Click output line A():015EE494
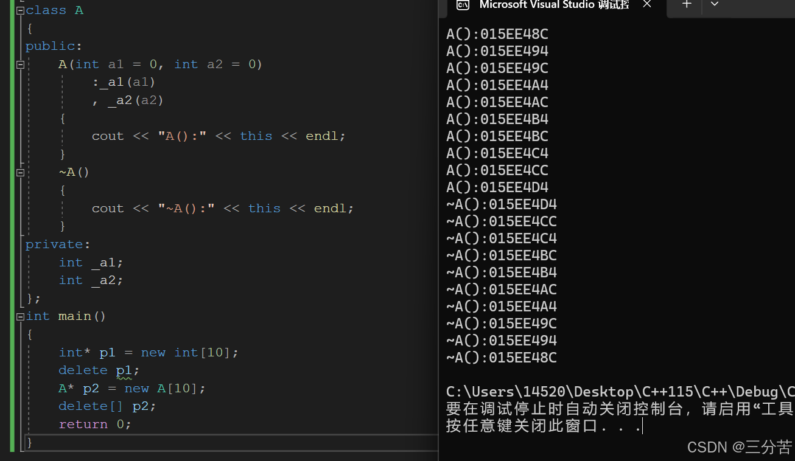795x461 pixels. tap(497, 51)
